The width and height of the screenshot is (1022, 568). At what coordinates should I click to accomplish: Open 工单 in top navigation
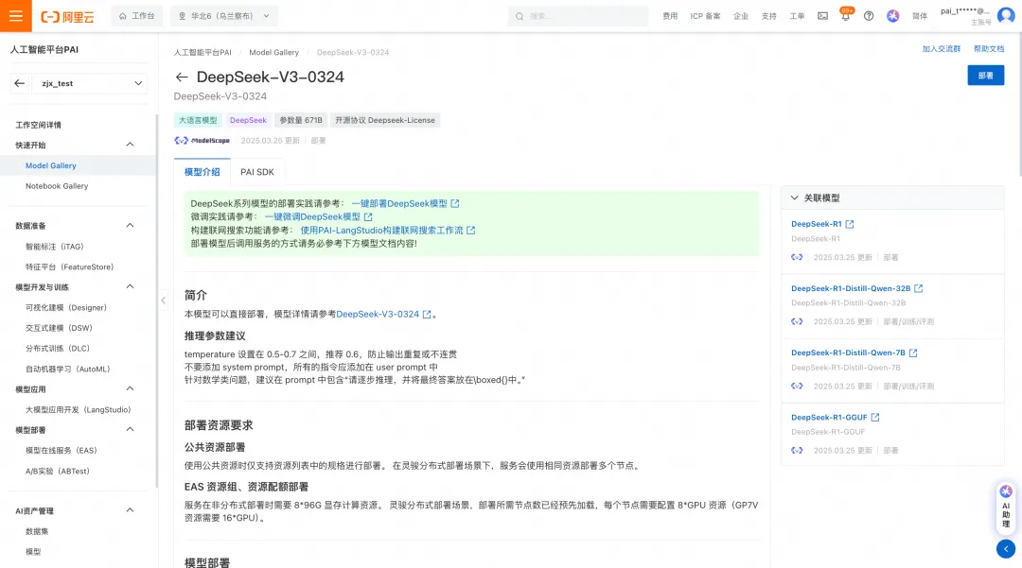click(797, 16)
